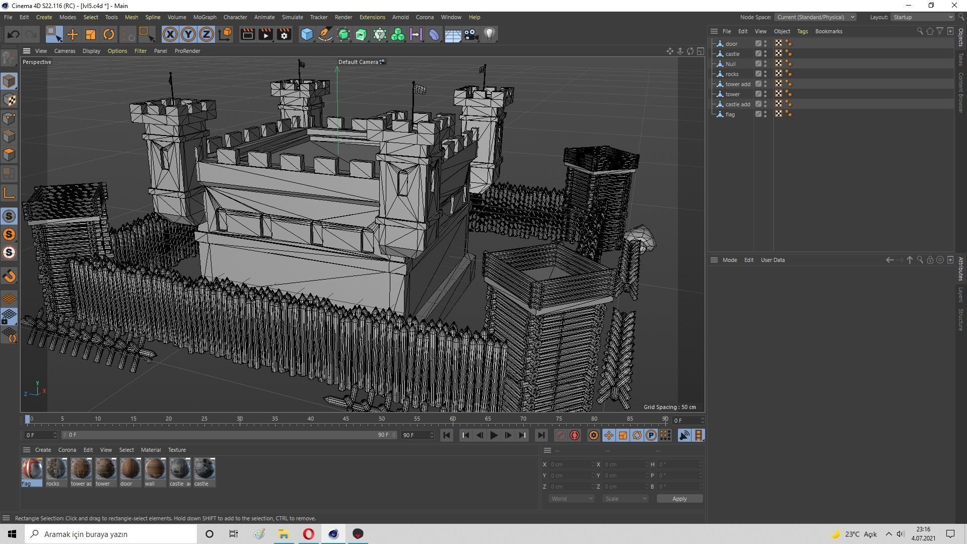
Task: Switch to Model mode in left palette
Action: pyautogui.click(x=9, y=81)
